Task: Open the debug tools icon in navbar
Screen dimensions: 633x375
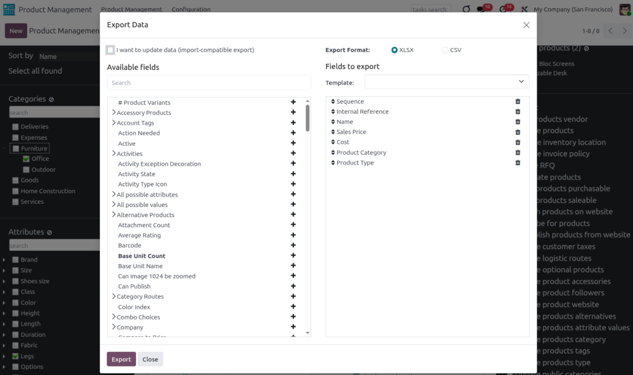Action: (524, 10)
